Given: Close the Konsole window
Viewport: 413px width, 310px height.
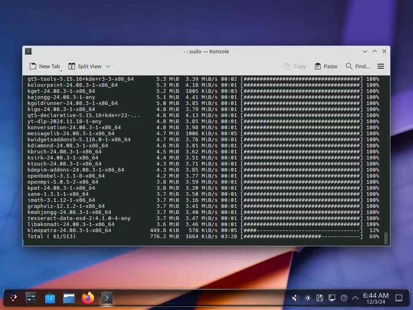Looking at the screenshot, I should pyautogui.click(x=384, y=51).
